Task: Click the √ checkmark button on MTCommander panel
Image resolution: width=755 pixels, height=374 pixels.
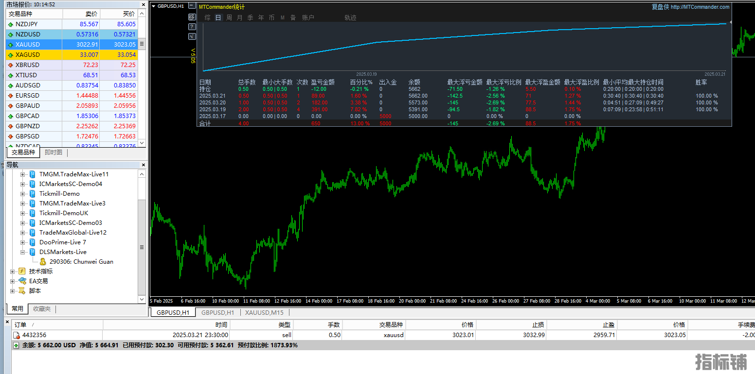Action: pos(192,36)
